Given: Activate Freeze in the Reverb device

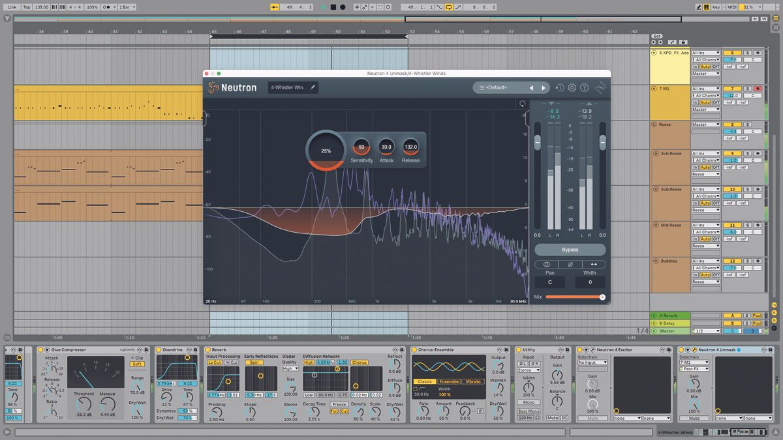Looking at the screenshot, I should pos(338,403).
